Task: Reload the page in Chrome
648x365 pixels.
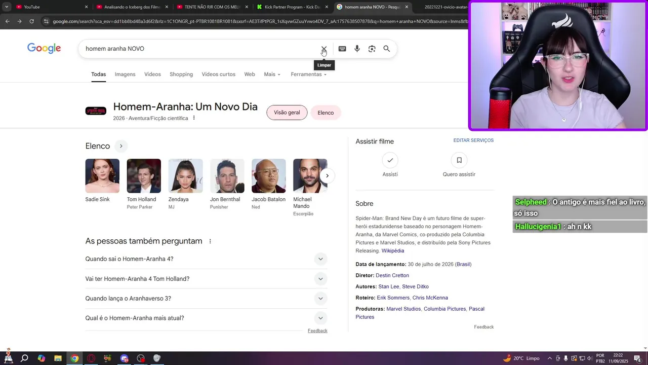Action: click(x=31, y=21)
